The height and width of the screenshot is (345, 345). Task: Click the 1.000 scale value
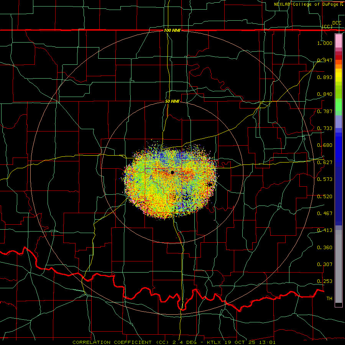(x=325, y=43)
